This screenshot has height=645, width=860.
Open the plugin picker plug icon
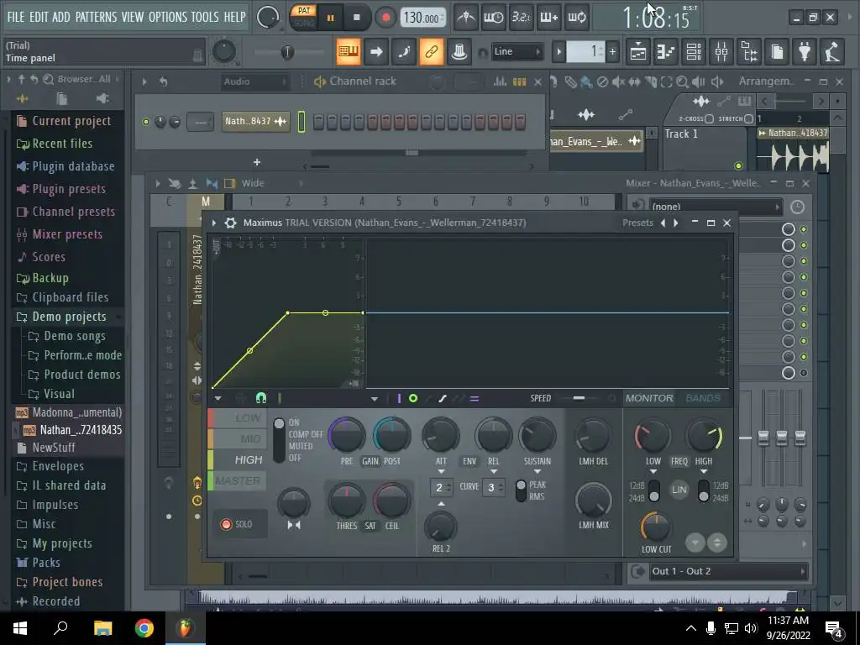coord(805,52)
